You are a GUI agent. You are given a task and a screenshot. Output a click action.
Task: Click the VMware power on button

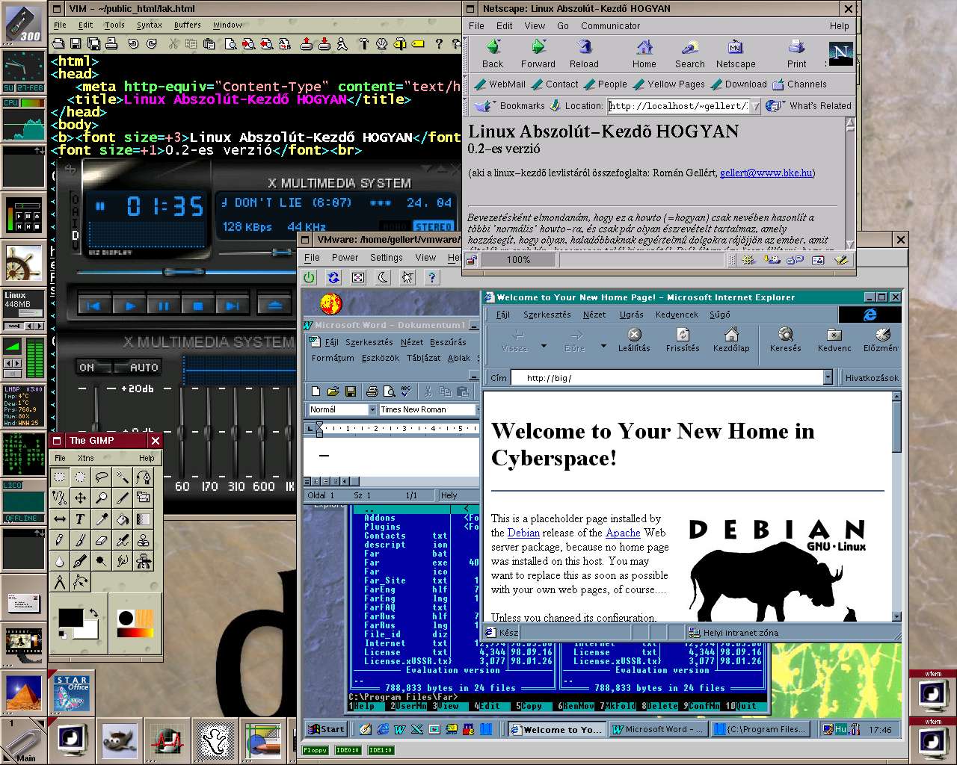(310, 278)
